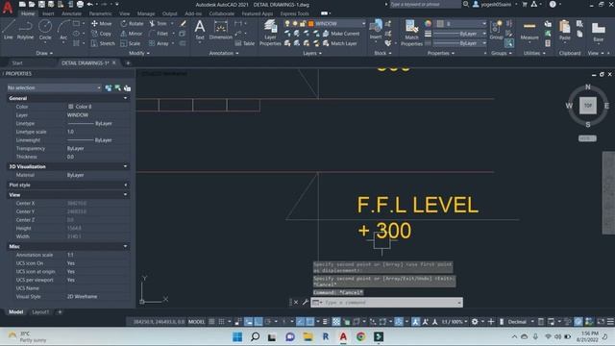
Task: Toggle snap mode in status bar
Action: pyautogui.click(x=222, y=322)
